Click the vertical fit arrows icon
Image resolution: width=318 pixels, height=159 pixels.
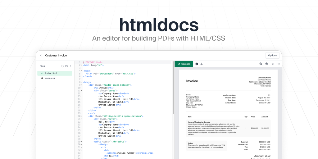[273, 64]
